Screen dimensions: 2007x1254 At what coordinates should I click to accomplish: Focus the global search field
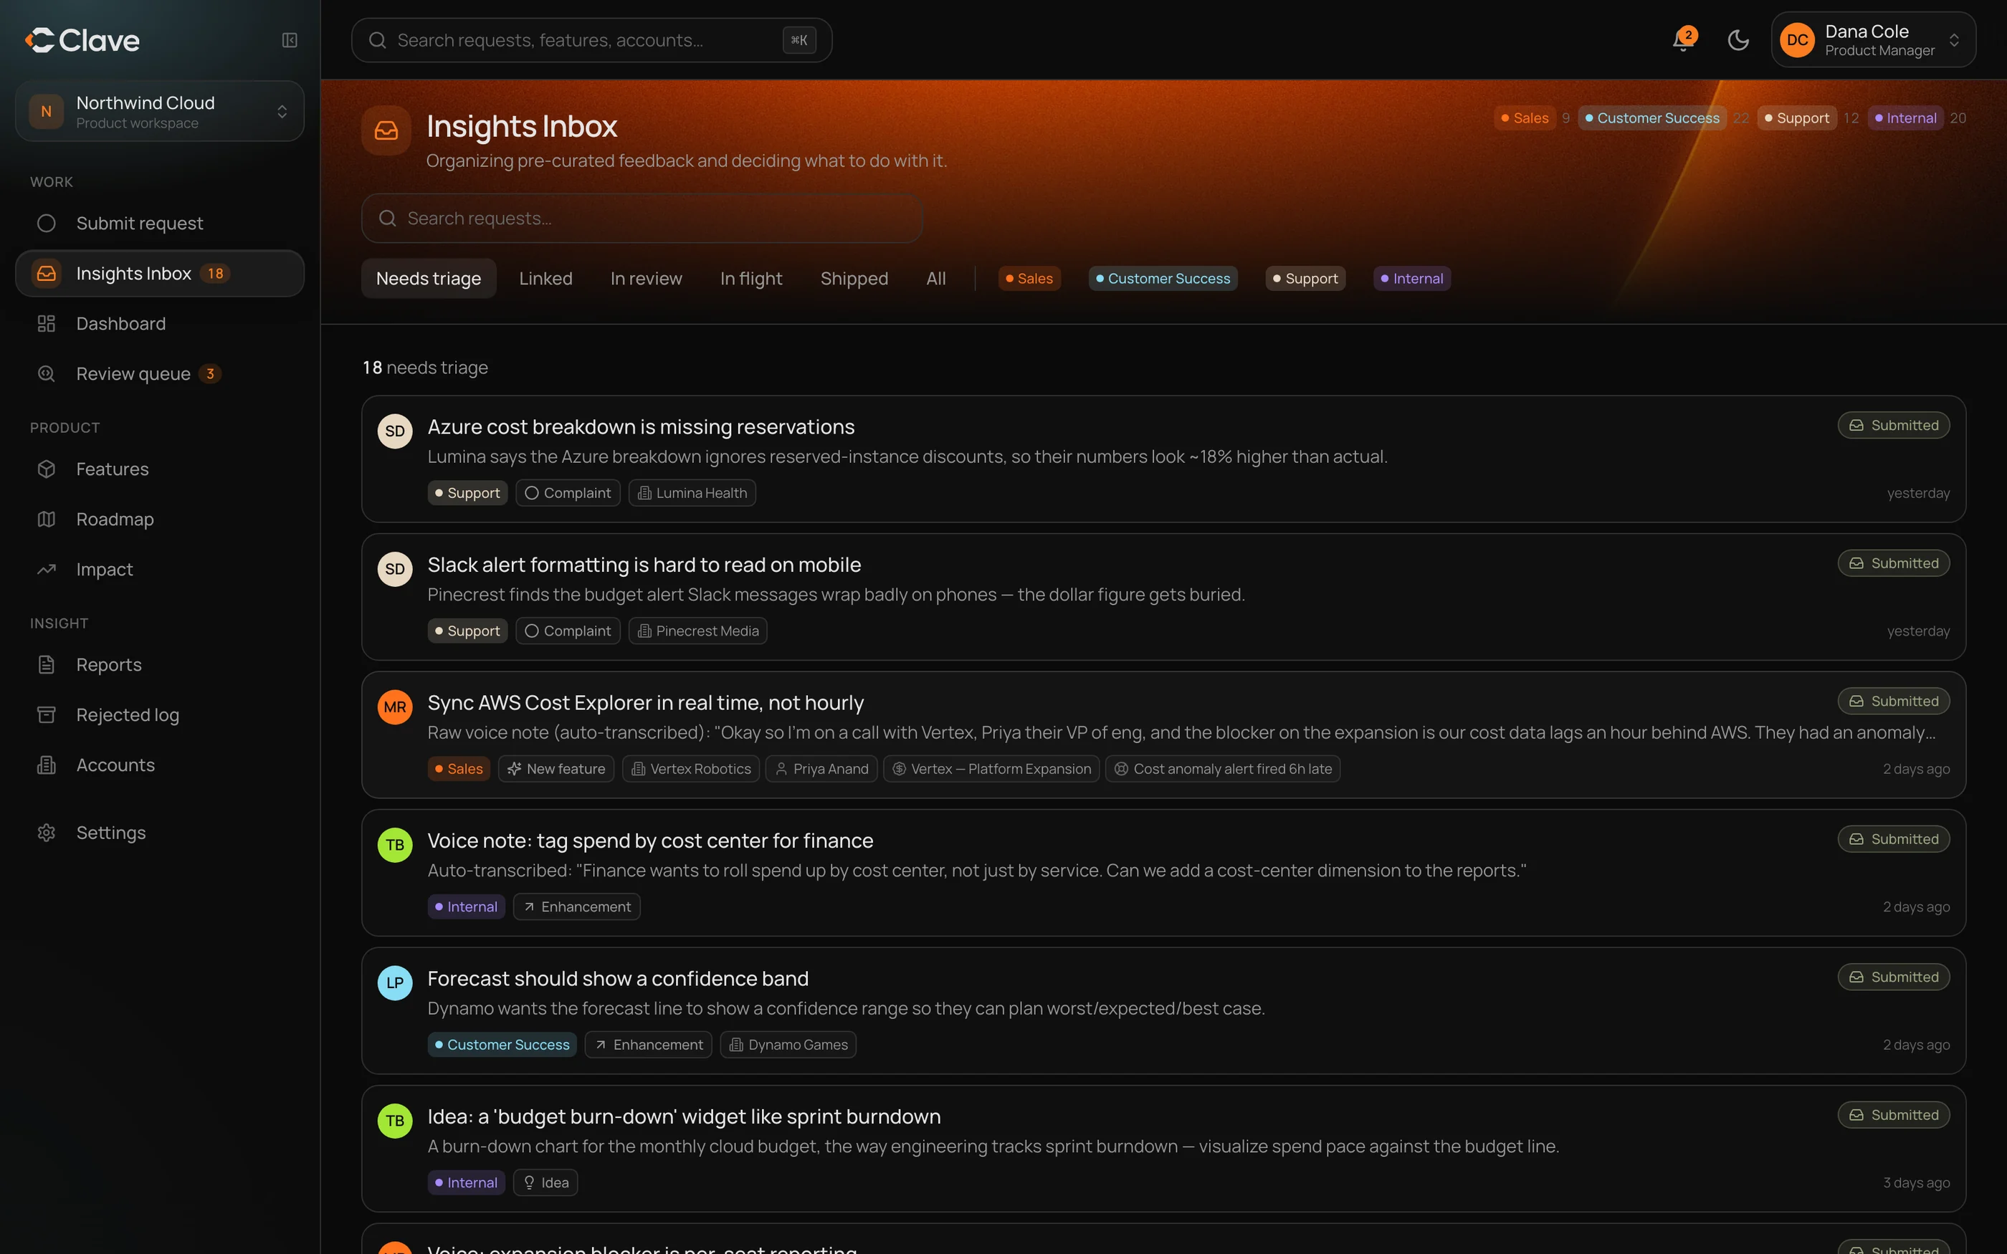pyautogui.click(x=591, y=40)
